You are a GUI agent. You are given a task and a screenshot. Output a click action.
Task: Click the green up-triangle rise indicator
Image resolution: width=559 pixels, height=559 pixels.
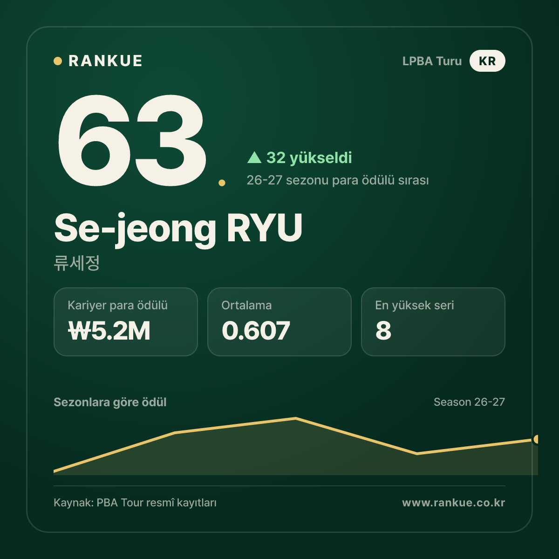(x=254, y=157)
